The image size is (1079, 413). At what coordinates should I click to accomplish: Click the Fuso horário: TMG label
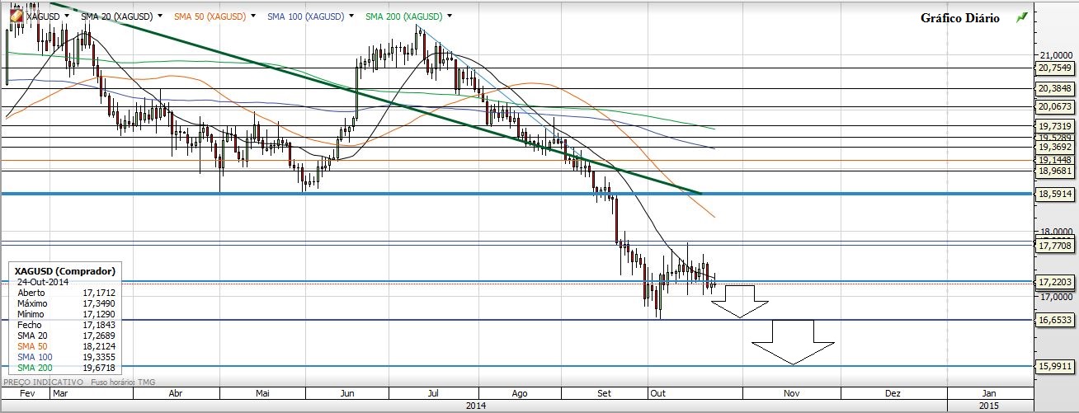[x=123, y=382]
